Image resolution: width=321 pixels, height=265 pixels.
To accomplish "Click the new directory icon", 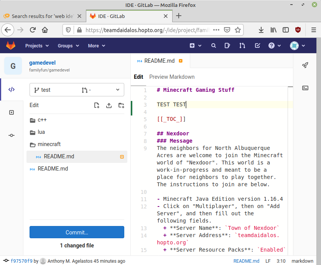I will (x=121, y=105).
